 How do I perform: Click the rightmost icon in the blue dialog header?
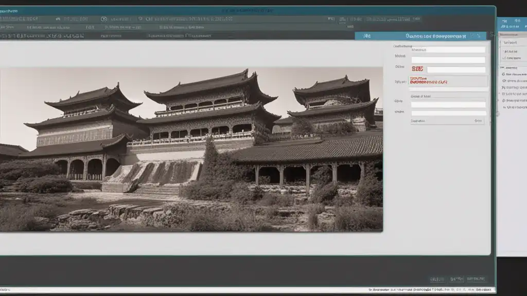coord(478,36)
